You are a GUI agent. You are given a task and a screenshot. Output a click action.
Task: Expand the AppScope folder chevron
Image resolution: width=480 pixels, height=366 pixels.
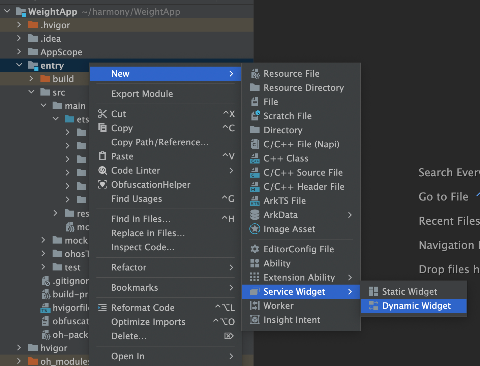tap(19, 52)
